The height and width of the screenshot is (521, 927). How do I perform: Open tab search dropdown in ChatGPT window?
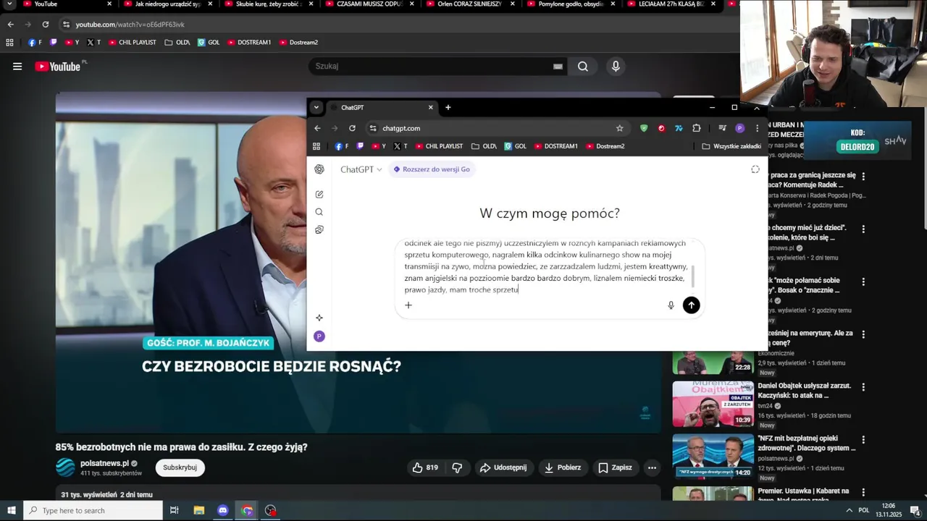[316, 107]
